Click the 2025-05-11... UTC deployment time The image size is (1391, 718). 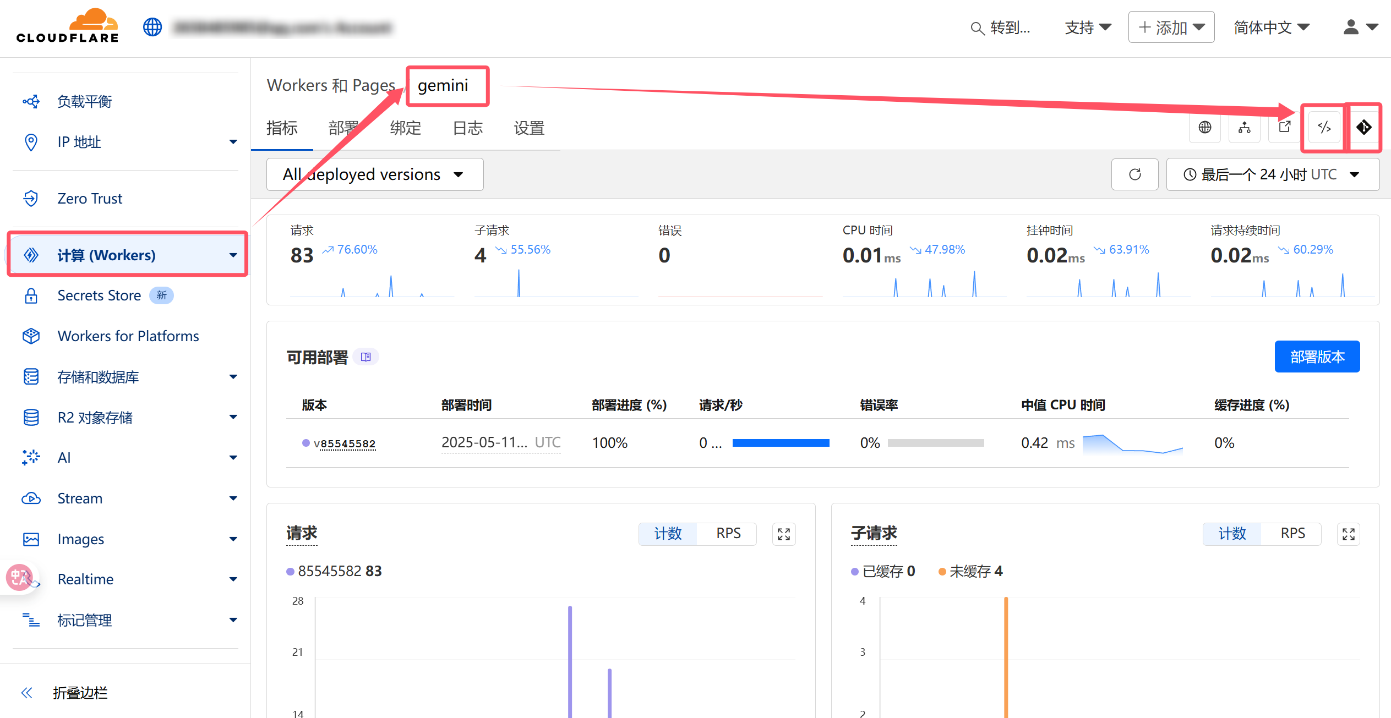501,442
